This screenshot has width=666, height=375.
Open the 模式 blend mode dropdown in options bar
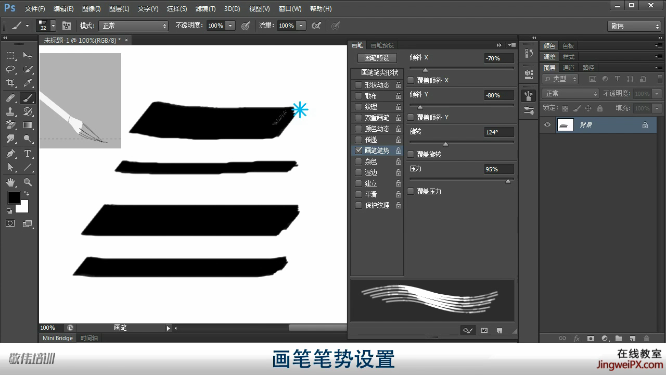click(x=134, y=26)
